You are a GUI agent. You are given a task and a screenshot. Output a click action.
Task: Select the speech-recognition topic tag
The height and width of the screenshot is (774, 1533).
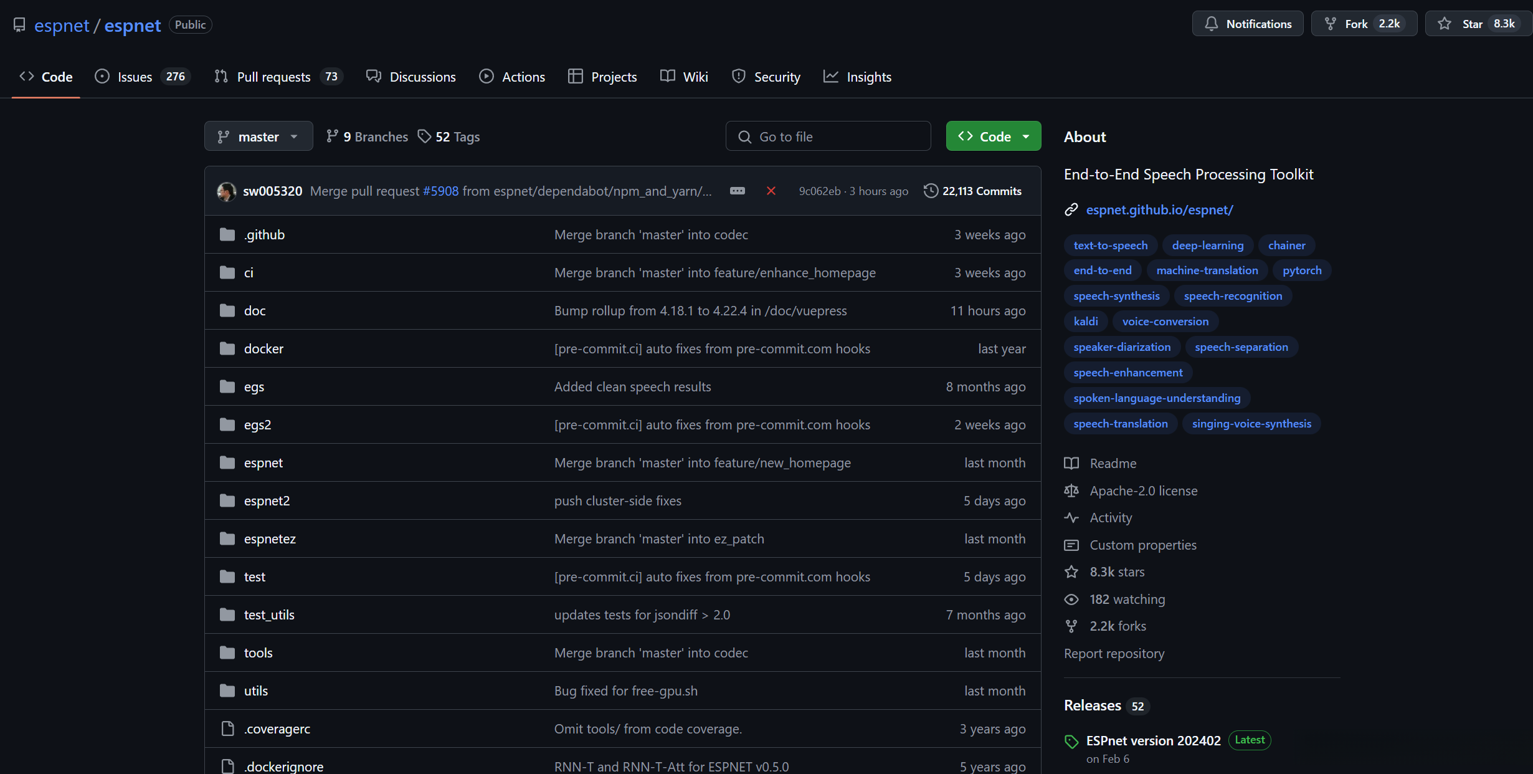1232,296
